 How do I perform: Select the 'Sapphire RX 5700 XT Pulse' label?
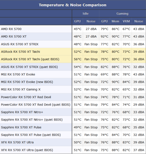click(21, 127)
